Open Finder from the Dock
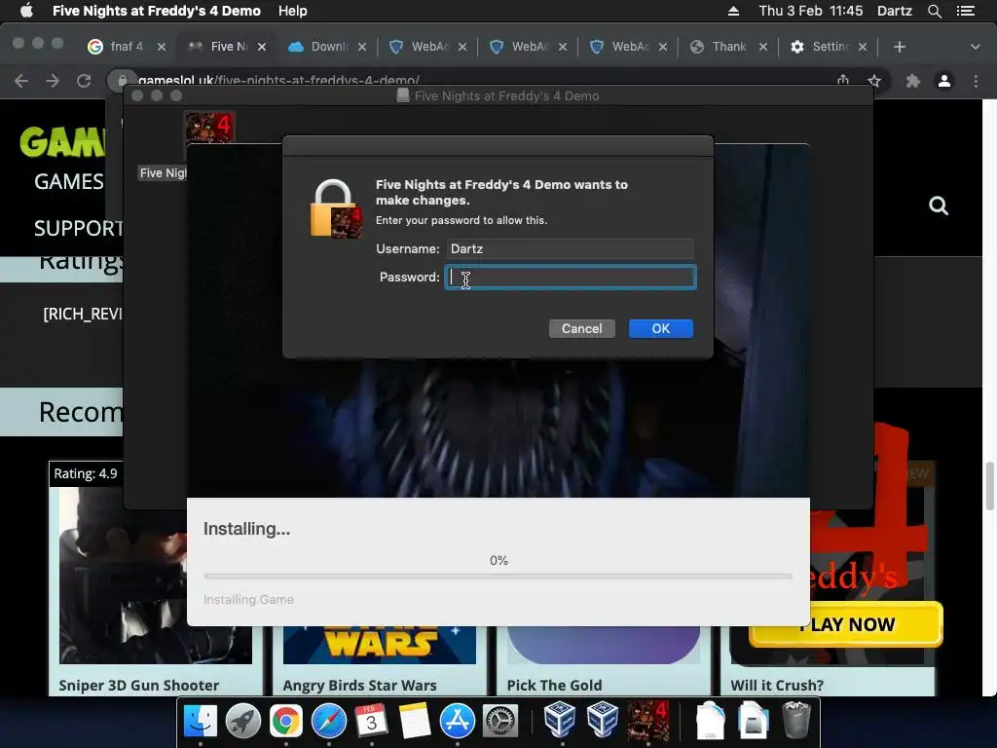 (x=200, y=722)
